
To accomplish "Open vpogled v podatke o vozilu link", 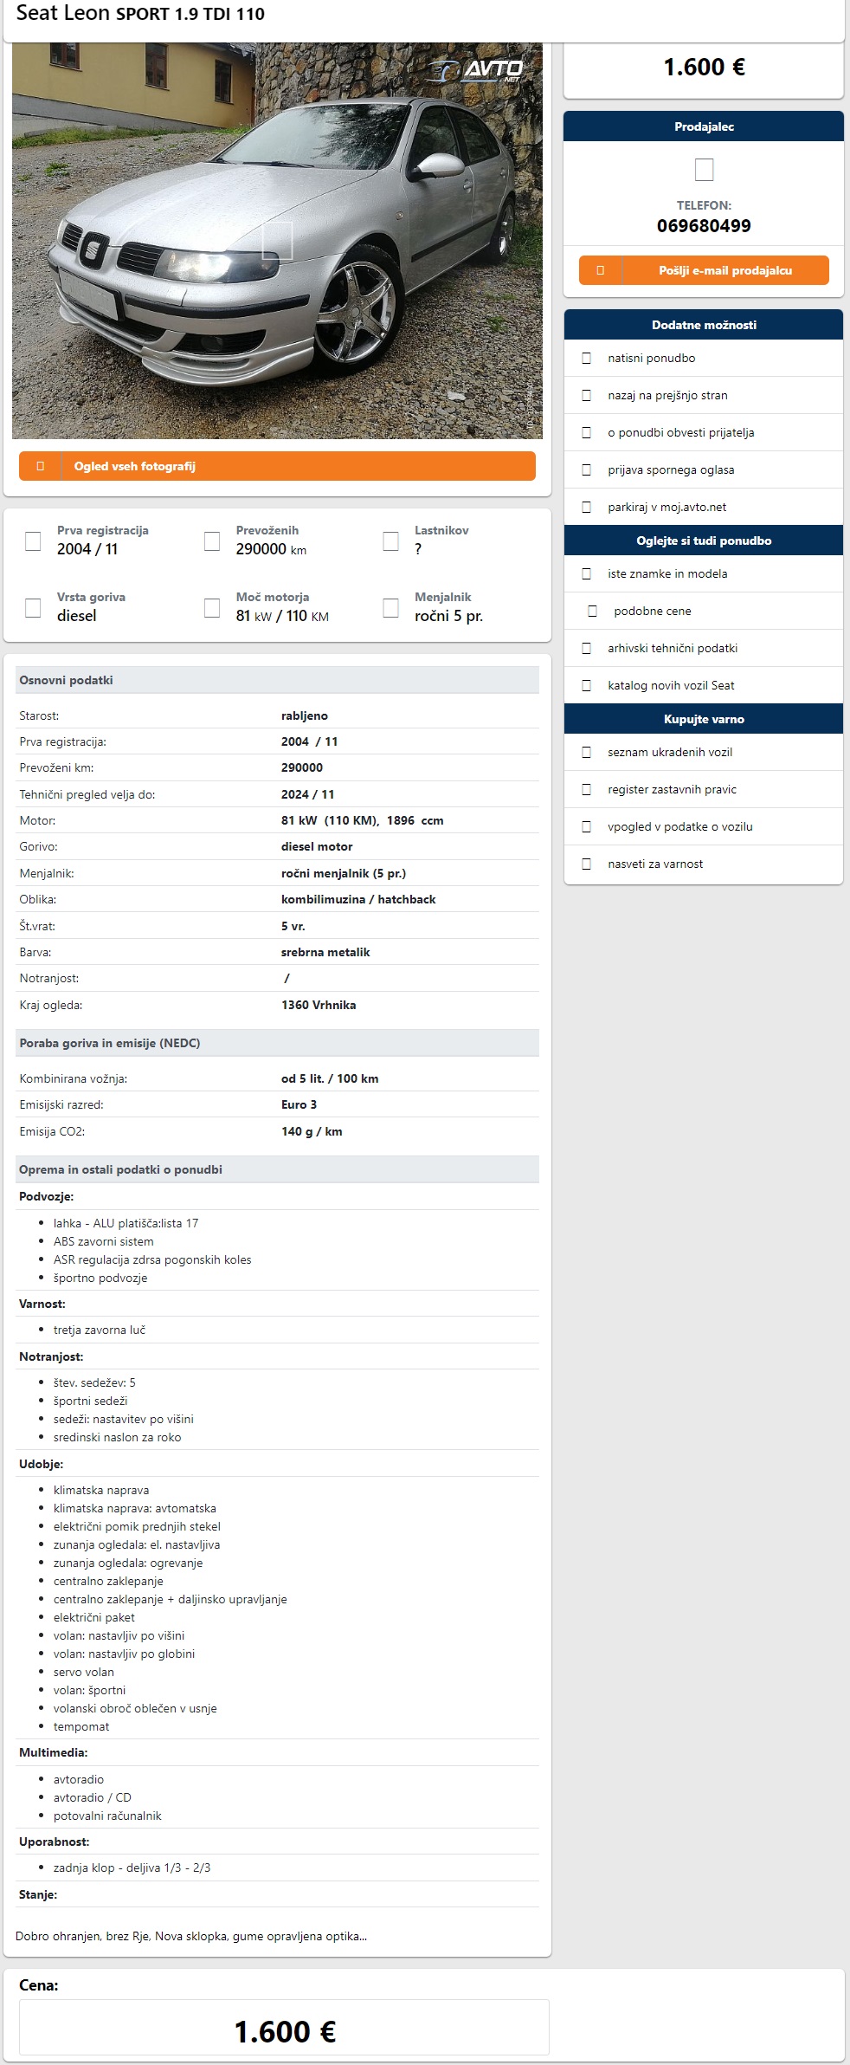I will click(680, 826).
